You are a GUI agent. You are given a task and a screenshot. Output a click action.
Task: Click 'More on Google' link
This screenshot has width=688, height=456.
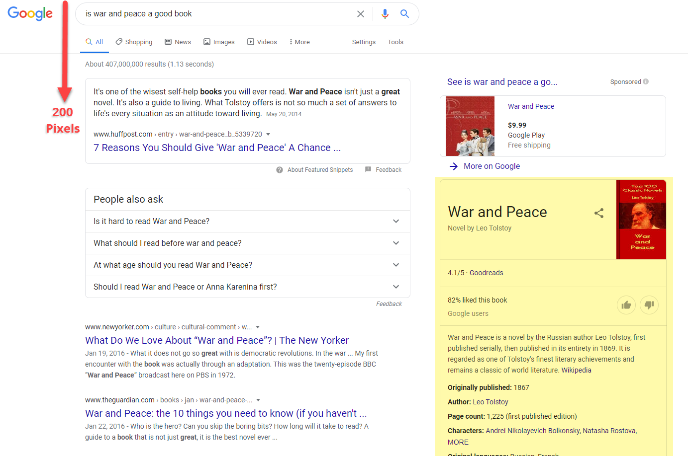click(x=491, y=166)
